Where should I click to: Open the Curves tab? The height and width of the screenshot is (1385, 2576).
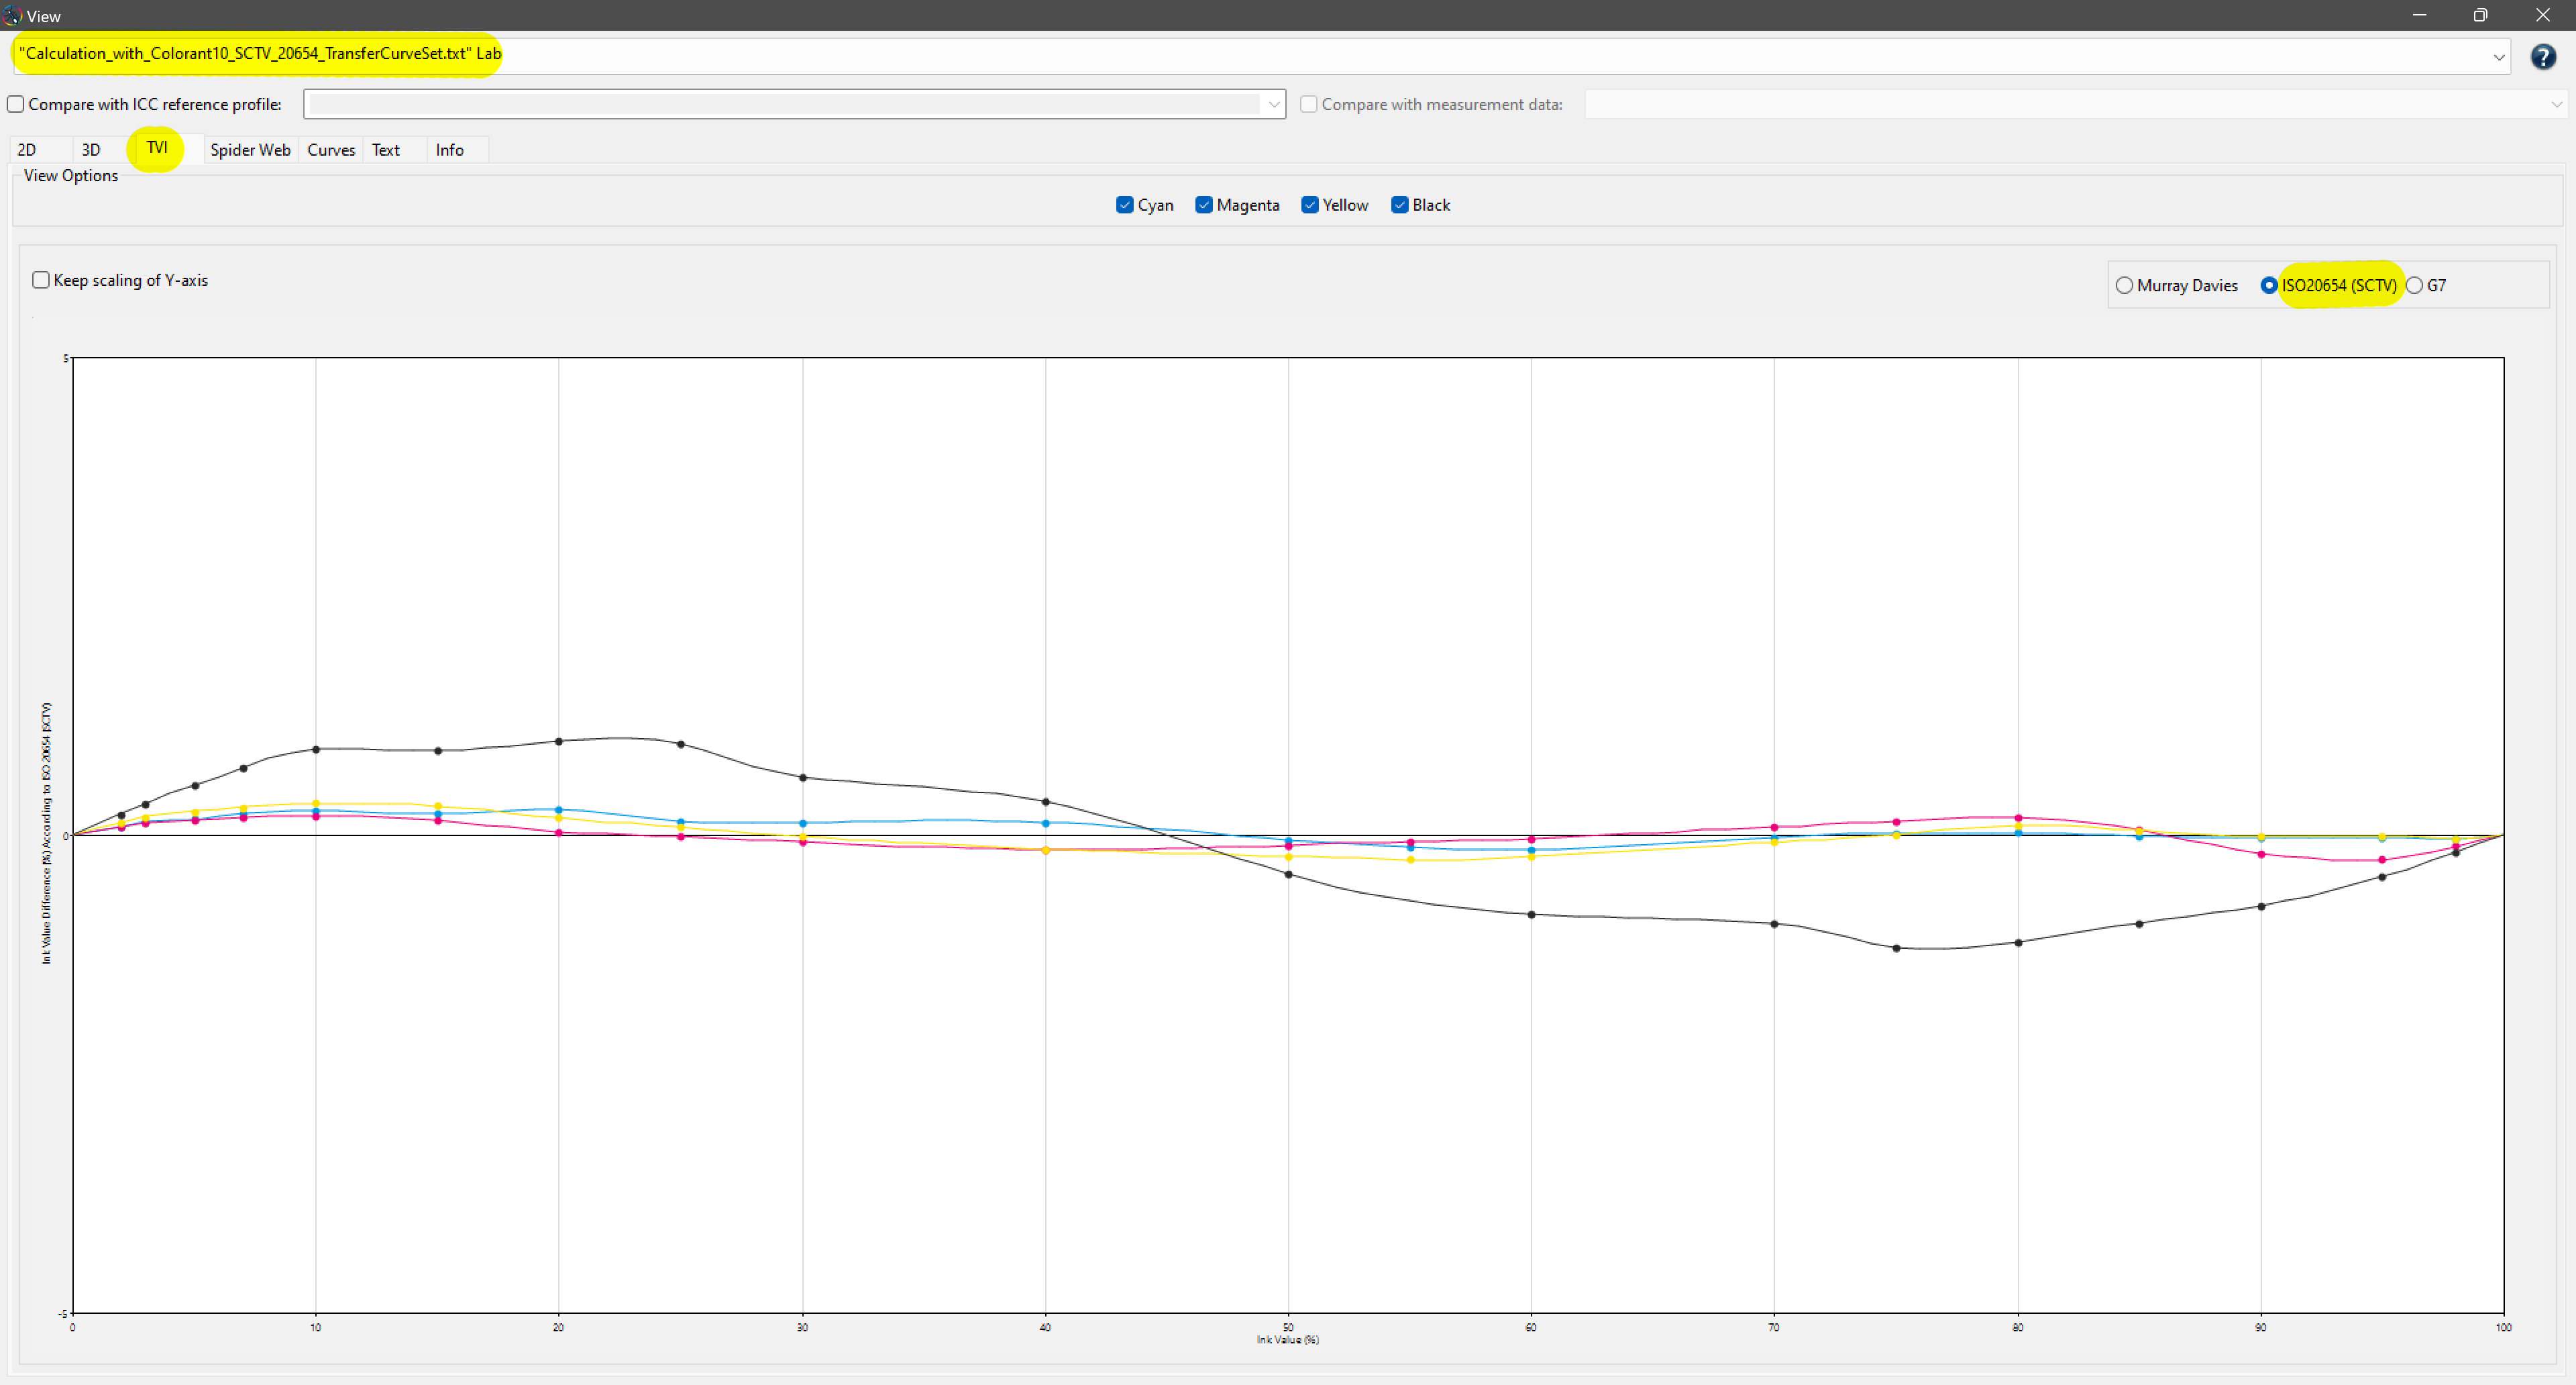[x=331, y=150]
